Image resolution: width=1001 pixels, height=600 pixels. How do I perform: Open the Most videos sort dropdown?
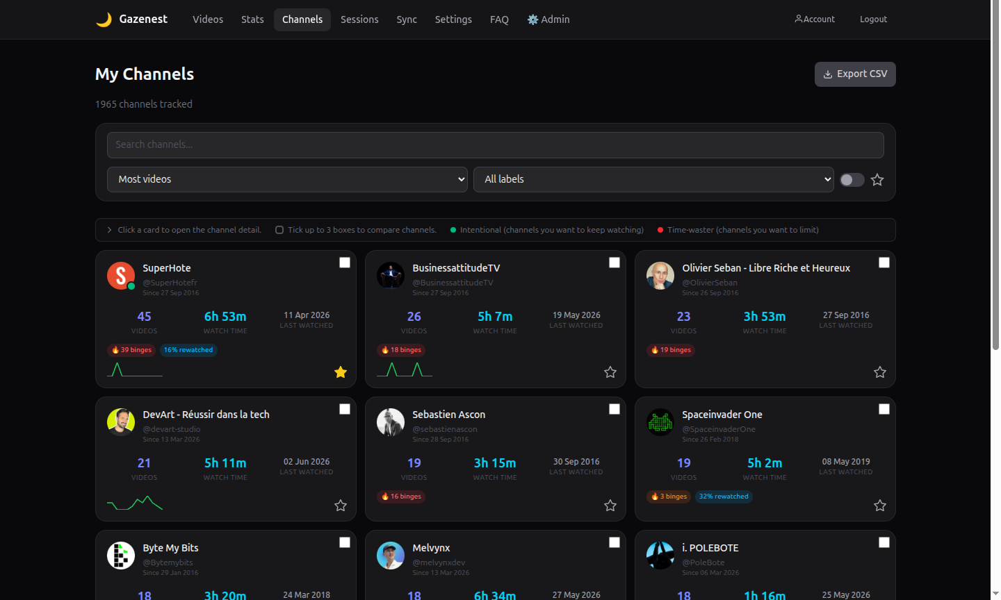(287, 179)
